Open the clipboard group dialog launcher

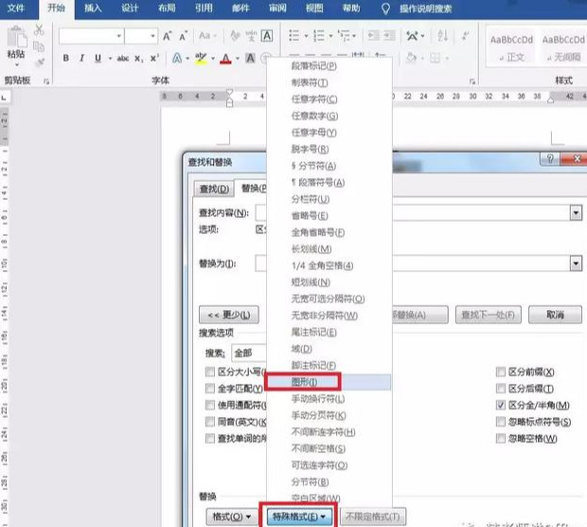point(46,81)
